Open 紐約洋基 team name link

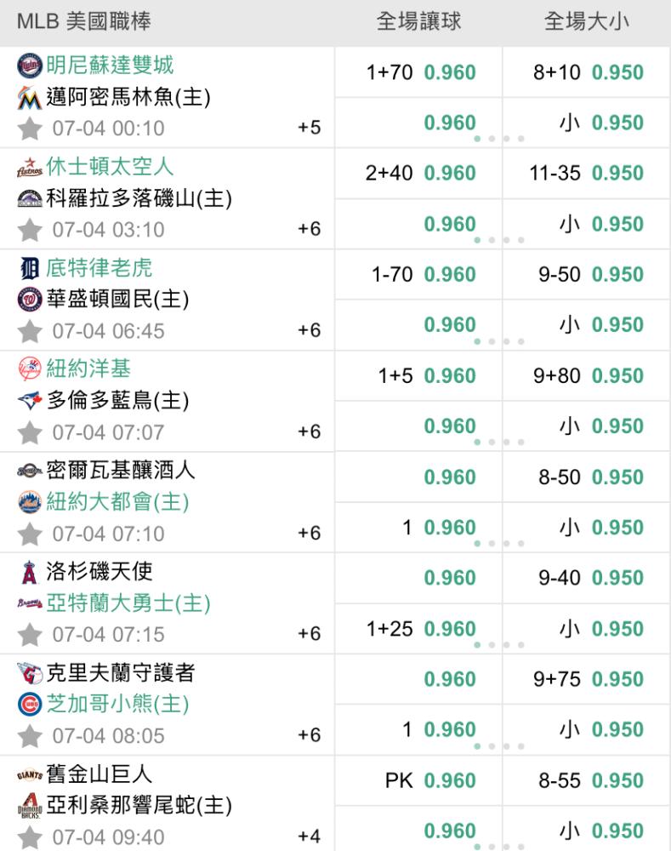[x=88, y=368]
